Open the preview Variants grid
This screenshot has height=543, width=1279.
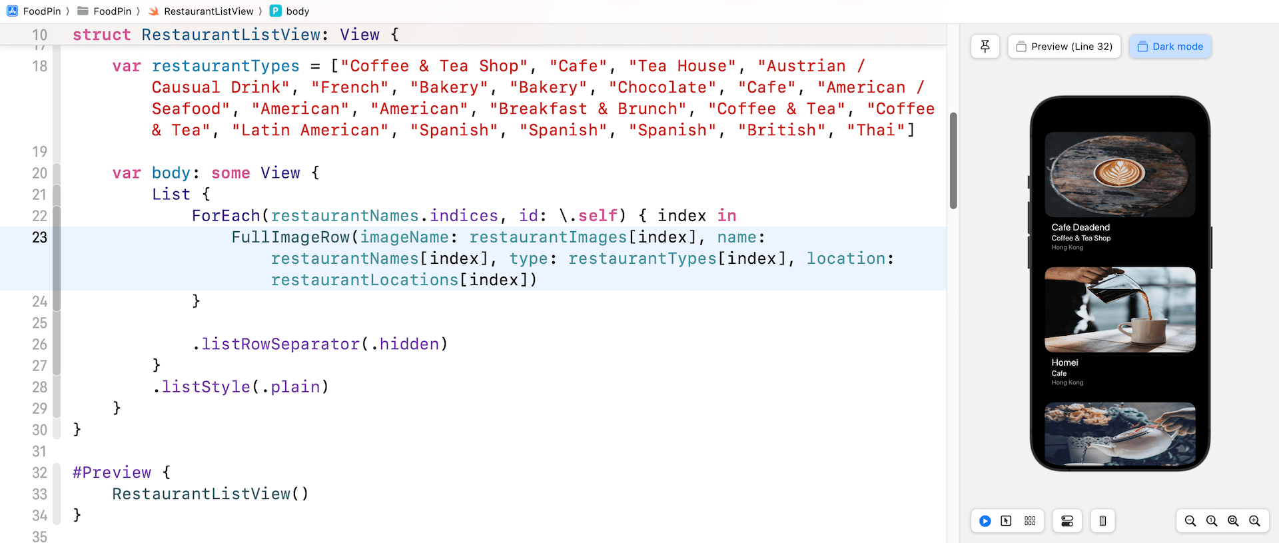pos(1030,521)
